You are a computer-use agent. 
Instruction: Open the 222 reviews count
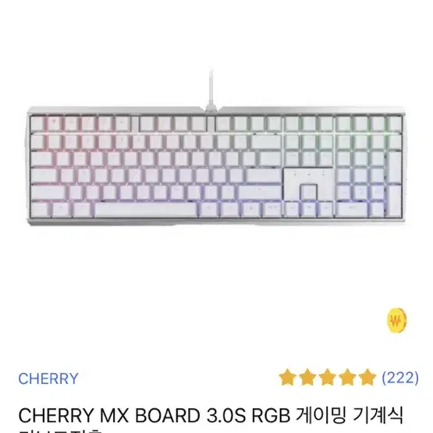coord(400,378)
